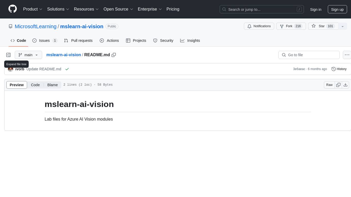Click the Public visibility badge

pyautogui.click(x=112, y=26)
